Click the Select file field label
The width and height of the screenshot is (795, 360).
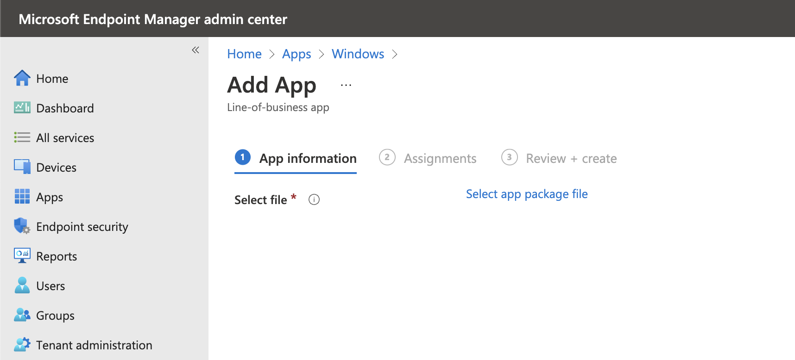pos(261,200)
